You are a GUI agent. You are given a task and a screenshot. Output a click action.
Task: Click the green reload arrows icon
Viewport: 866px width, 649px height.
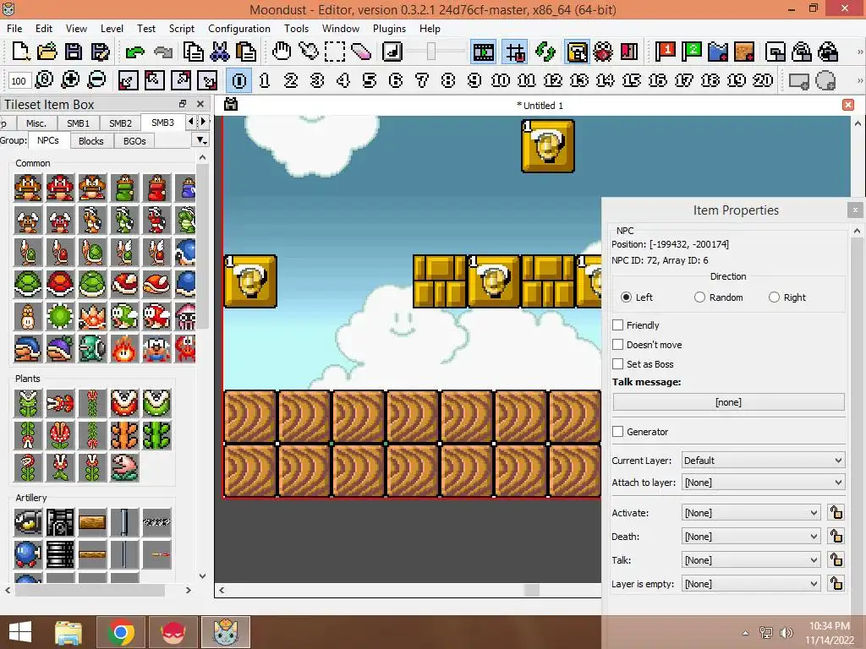point(545,52)
